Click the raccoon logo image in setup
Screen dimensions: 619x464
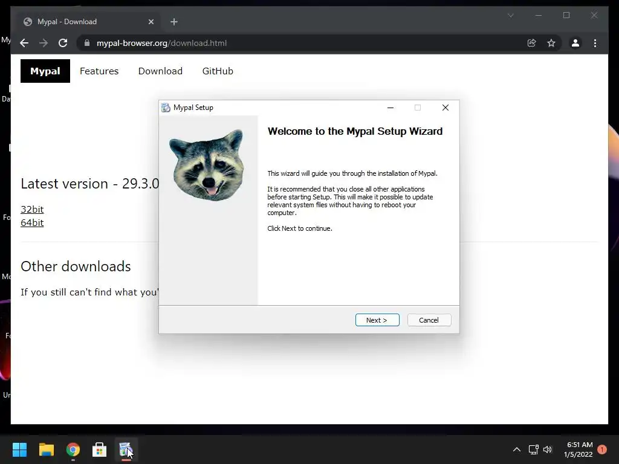pos(208,164)
